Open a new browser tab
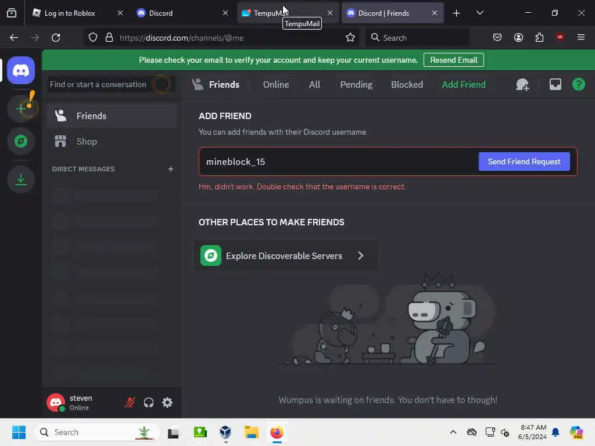The width and height of the screenshot is (595, 446). (x=457, y=13)
